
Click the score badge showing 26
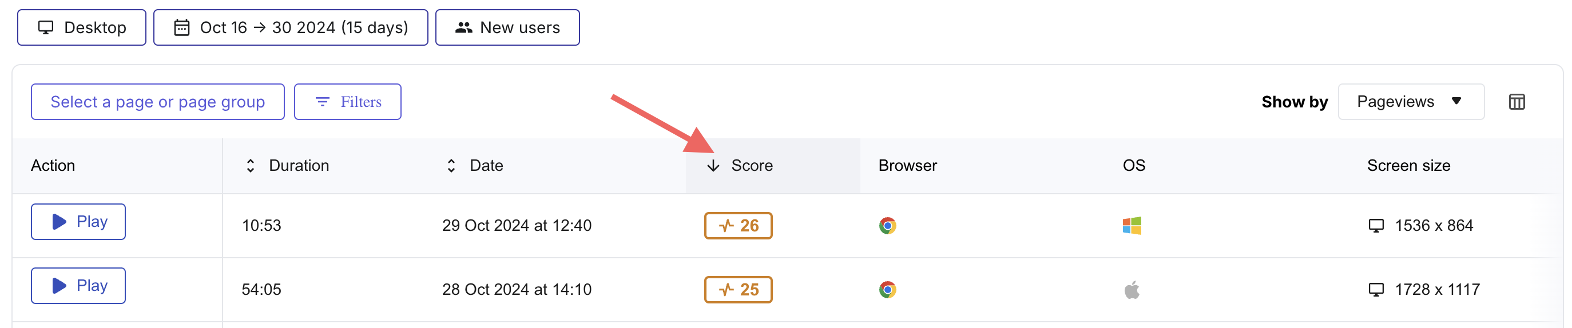pyautogui.click(x=738, y=226)
